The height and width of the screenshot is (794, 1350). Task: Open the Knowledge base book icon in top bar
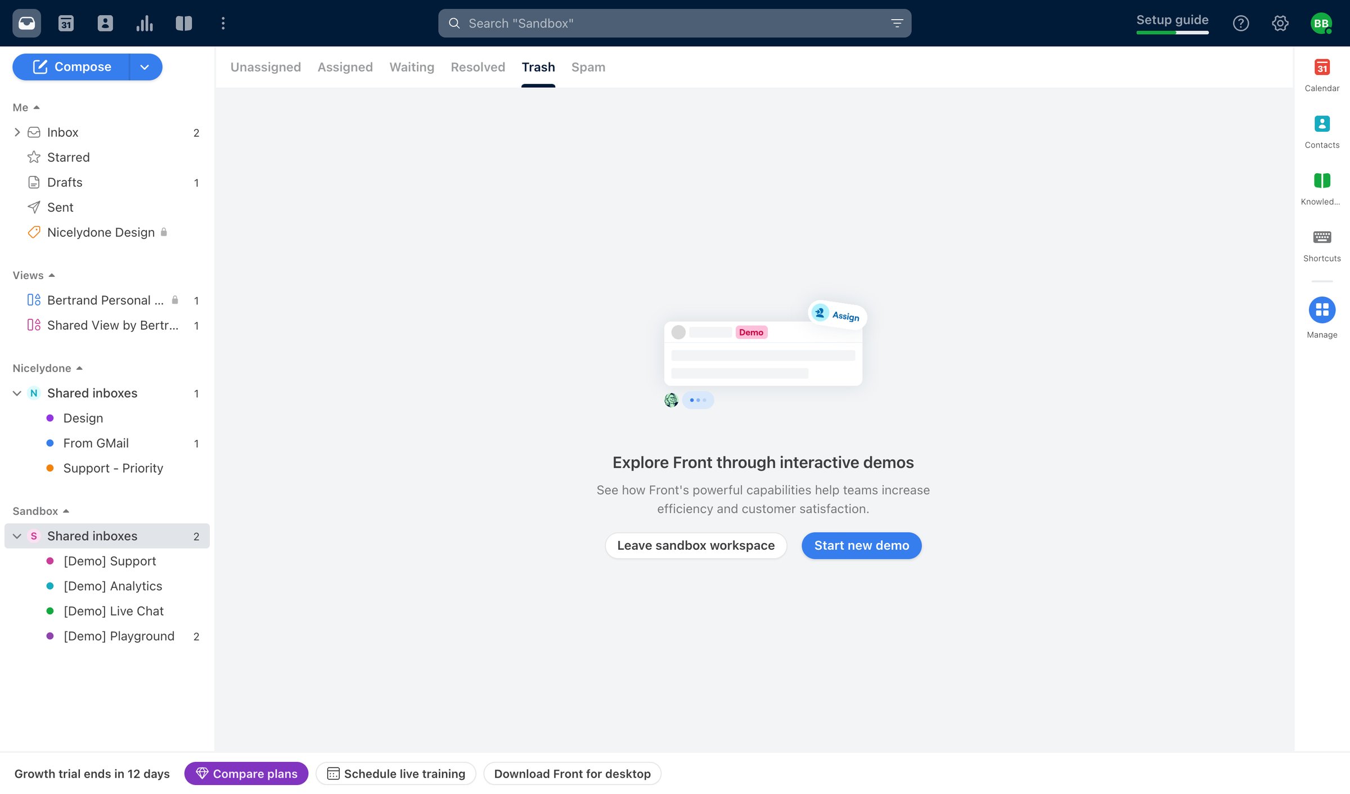tap(184, 23)
